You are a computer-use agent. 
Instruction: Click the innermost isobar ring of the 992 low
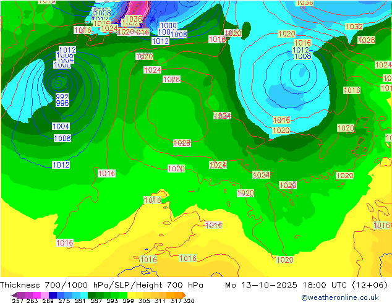(x=58, y=83)
